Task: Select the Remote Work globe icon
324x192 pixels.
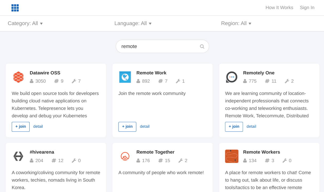Action: click(125, 77)
